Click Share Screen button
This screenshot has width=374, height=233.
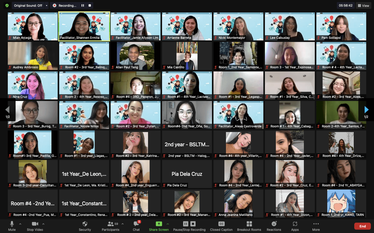[x=159, y=226]
